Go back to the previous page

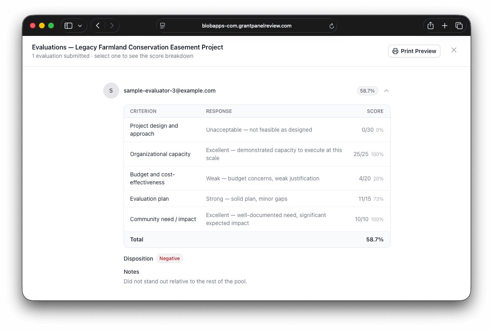[98, 26]
